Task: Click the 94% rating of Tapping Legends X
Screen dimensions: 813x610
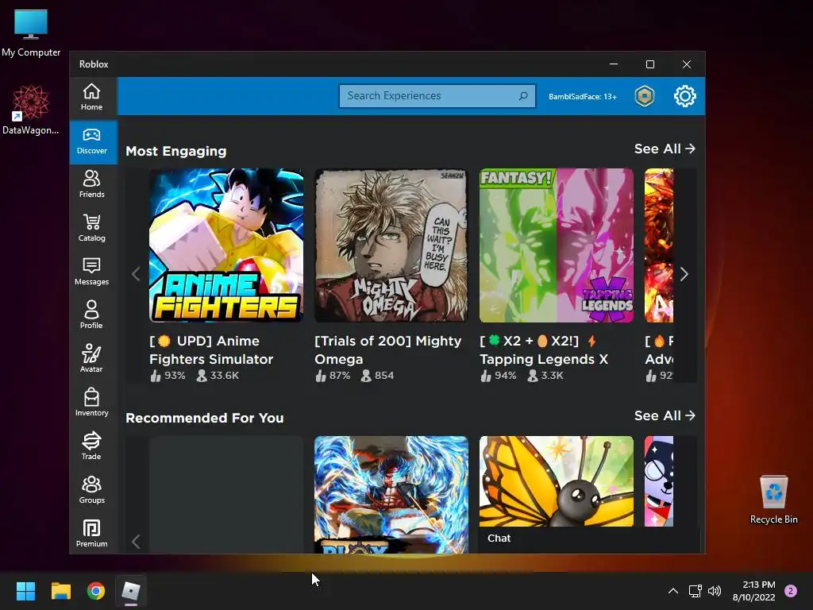Action: click(x=499, y=376)
